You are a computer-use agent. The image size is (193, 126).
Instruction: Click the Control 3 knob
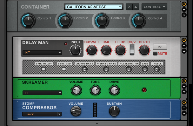pyautogui.click(x=102, y=21)
